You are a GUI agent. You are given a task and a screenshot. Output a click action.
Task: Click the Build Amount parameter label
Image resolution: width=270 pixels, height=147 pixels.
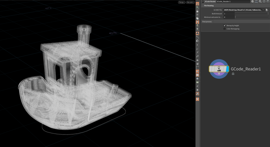coord(217,14)
